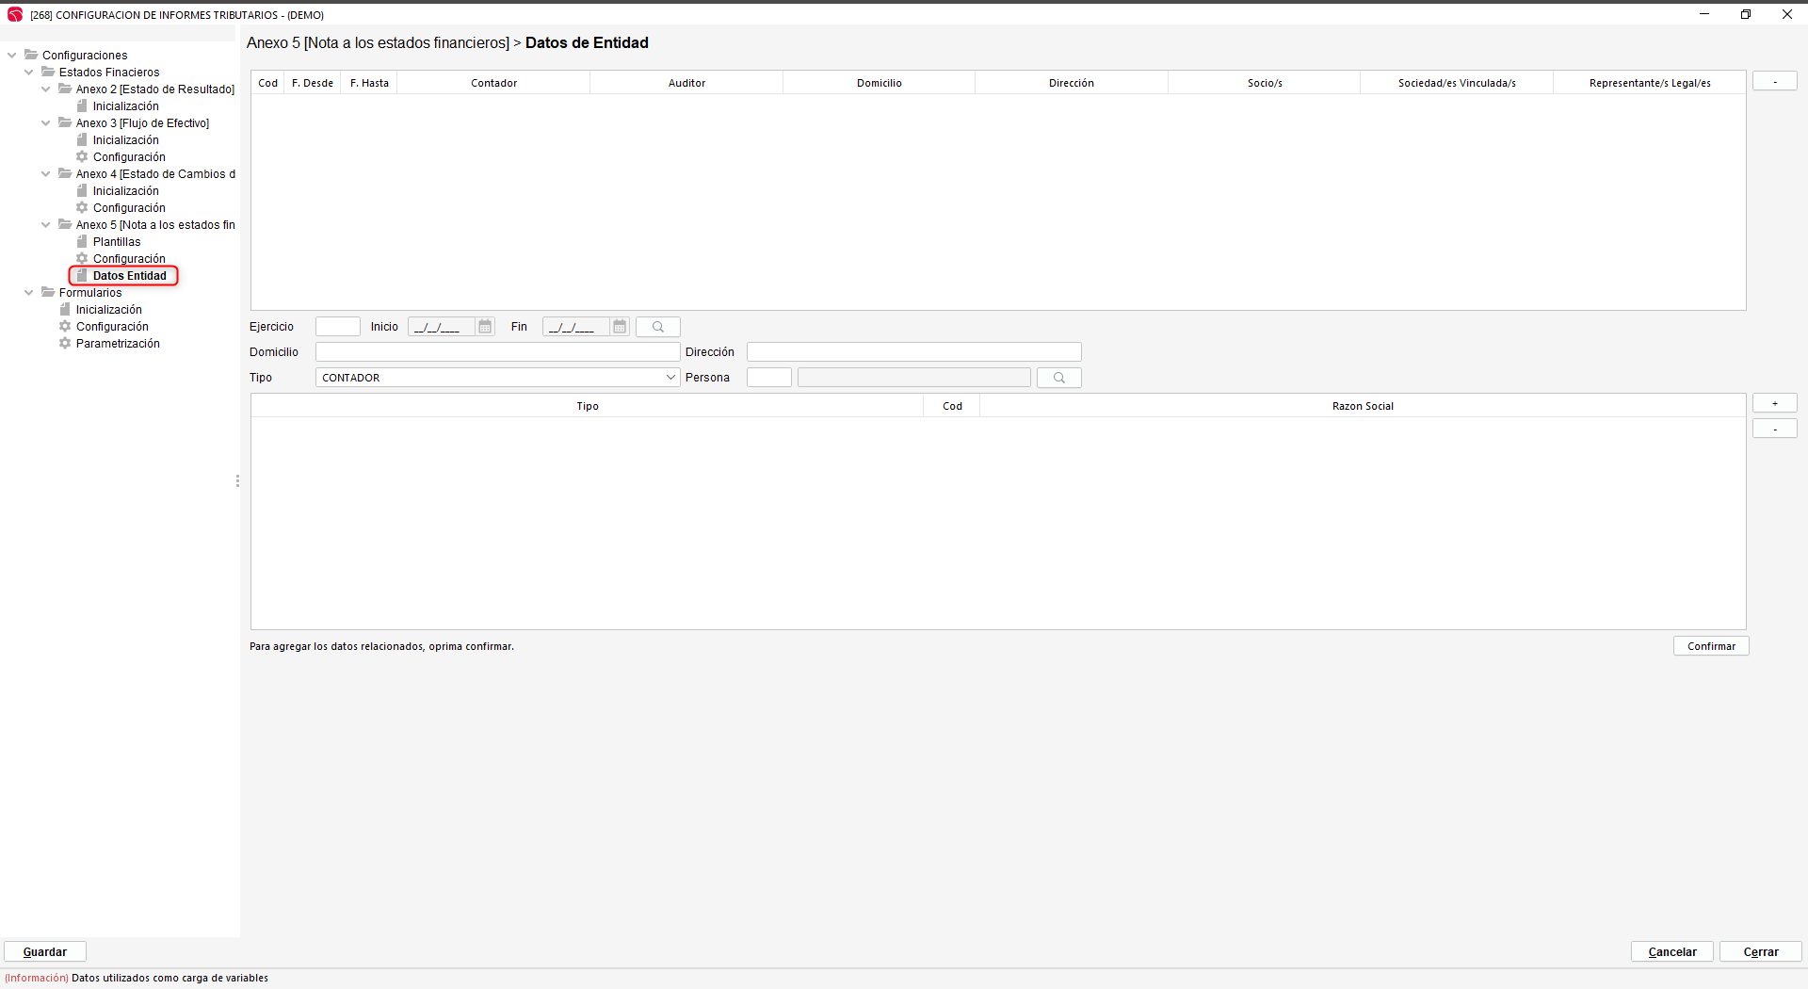
Task: Select Inicialización under Formularios
Action: click(108, 310)
